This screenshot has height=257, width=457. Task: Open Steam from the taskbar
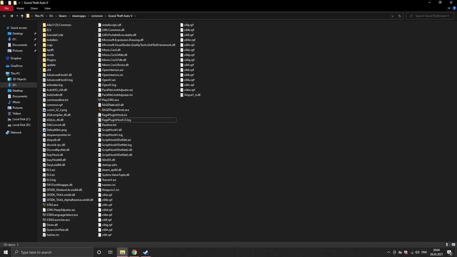point(145,252)
